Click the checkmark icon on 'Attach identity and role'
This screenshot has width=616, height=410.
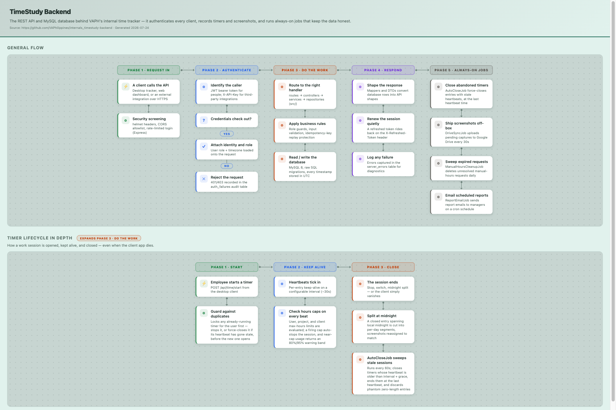point(204,146)
